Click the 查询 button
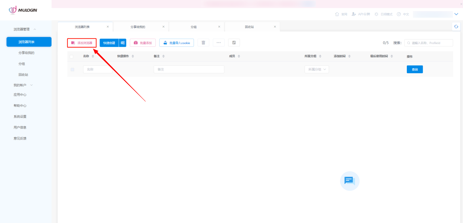 [415, 69]
